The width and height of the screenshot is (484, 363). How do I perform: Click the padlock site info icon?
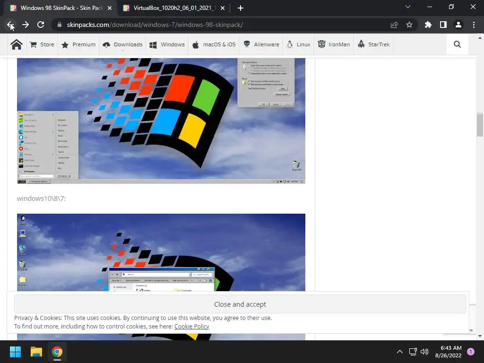(x=60, y=25)
